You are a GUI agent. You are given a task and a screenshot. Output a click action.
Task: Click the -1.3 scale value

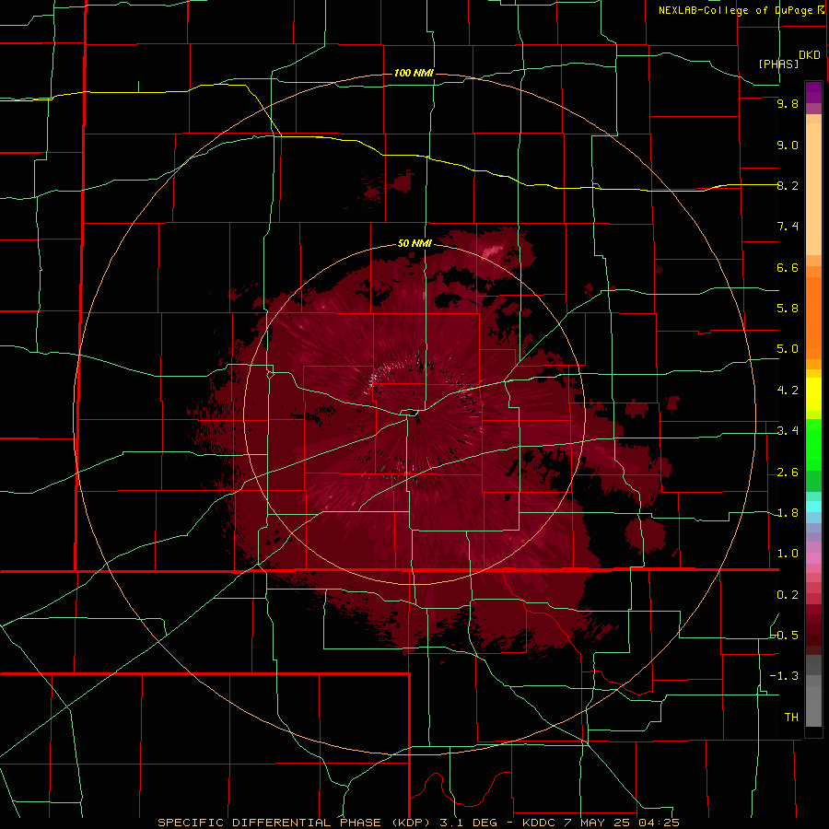tap(785, 676)
